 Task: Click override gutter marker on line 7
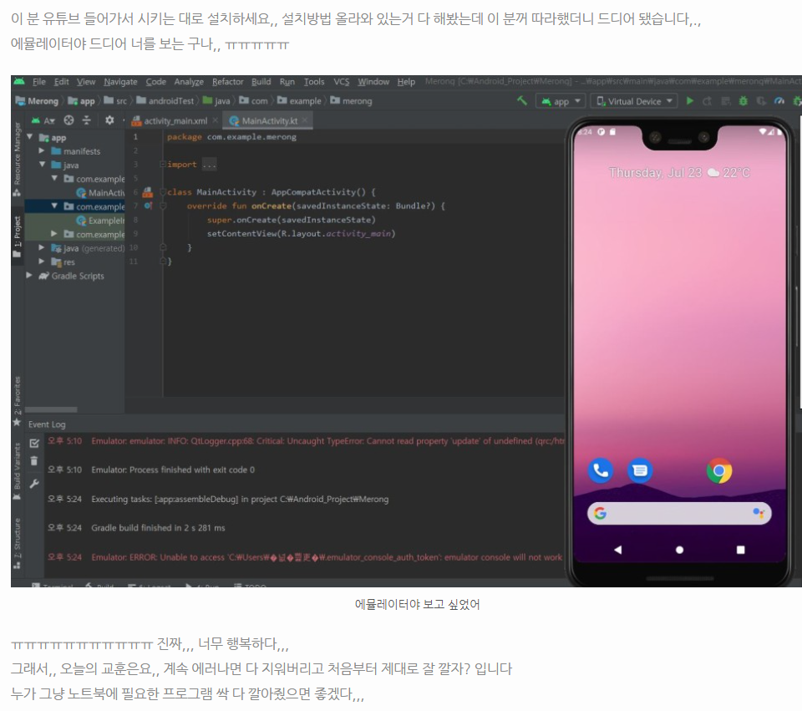tap(148, 206)
